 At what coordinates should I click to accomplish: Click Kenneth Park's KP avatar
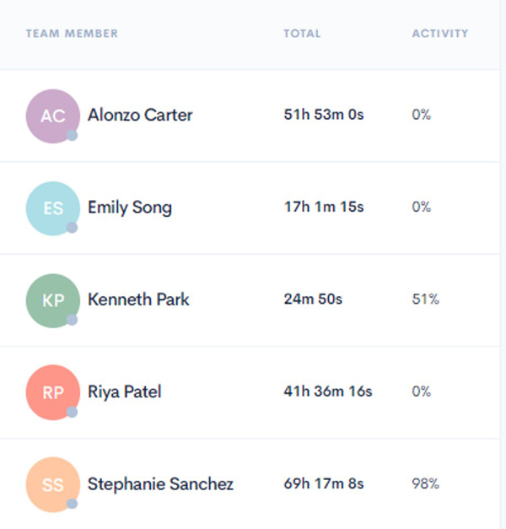[x=52, y=300]
